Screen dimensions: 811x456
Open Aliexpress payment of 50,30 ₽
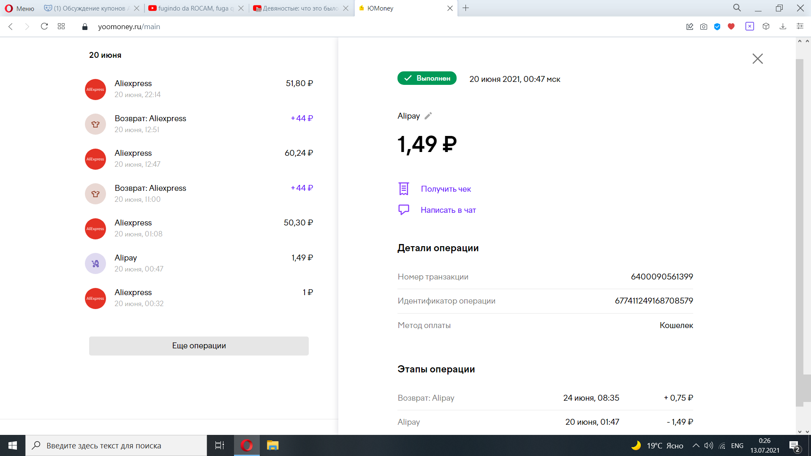pyautogui.click(x=199, y=228)
